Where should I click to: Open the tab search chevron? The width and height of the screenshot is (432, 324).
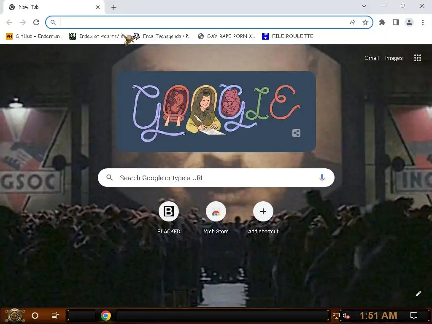pos(364,6)
